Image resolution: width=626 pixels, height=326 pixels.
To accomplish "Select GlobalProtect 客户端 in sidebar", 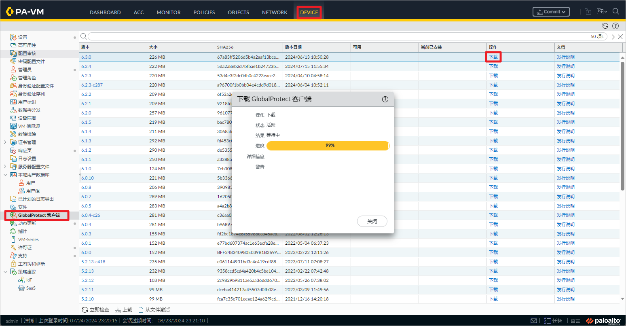I will tap(39, 215).
